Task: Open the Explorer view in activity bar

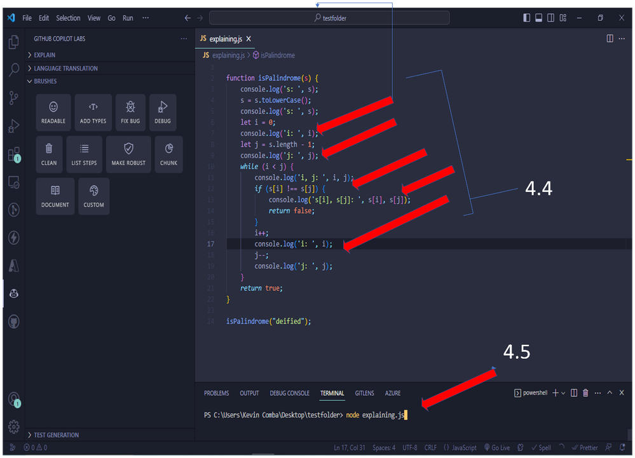Action: (14, 42)
